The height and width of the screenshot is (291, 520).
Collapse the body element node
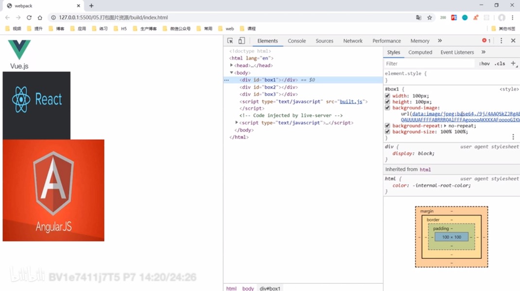tap(231, 73)
